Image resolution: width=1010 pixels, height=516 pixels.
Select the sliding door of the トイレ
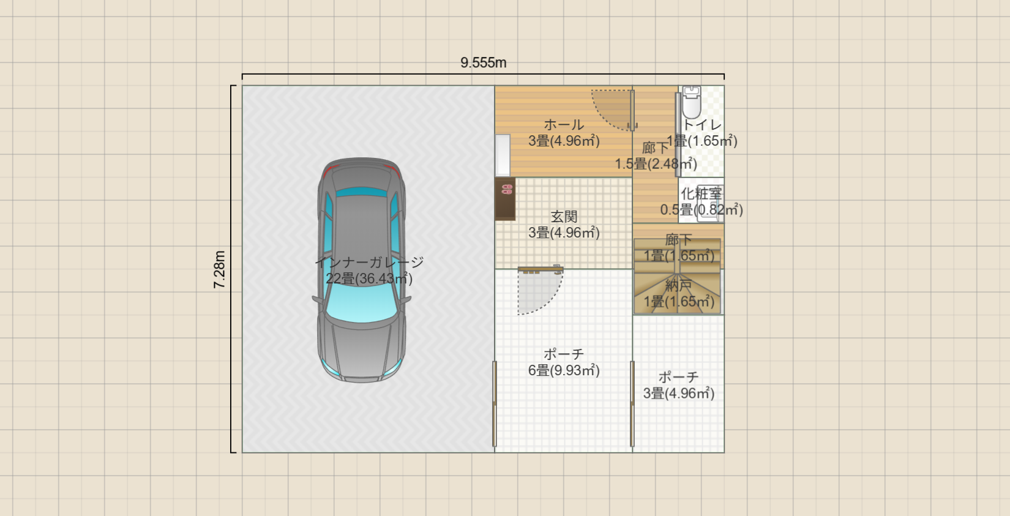678,135
